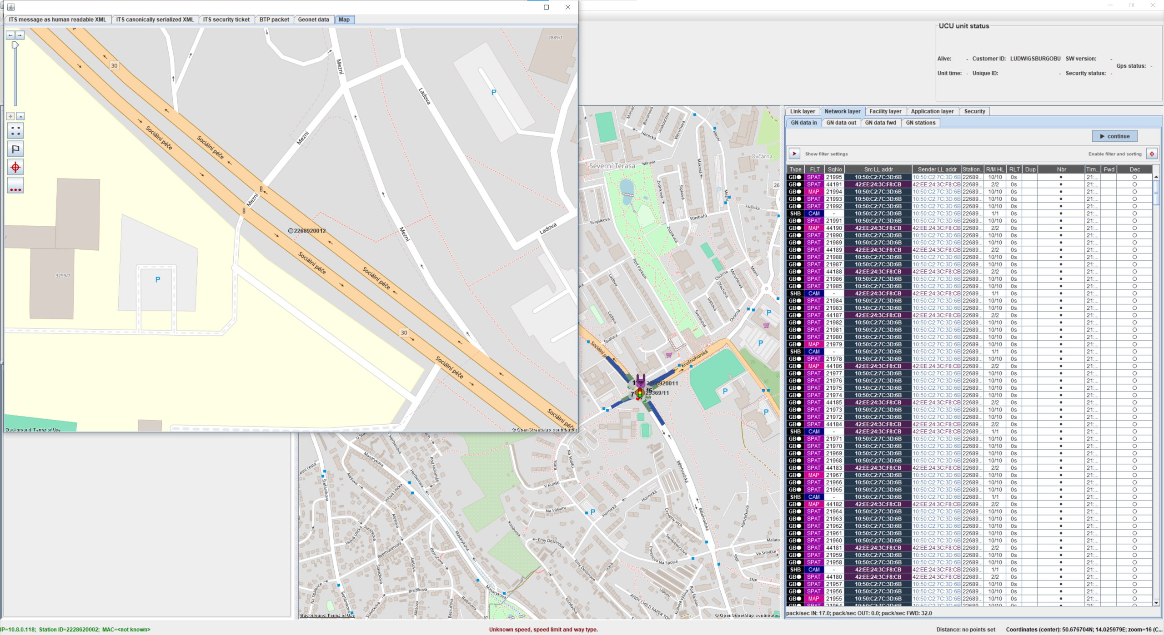Click MAP cell in row 21994
1164x635 pixels.
point(814,192)
